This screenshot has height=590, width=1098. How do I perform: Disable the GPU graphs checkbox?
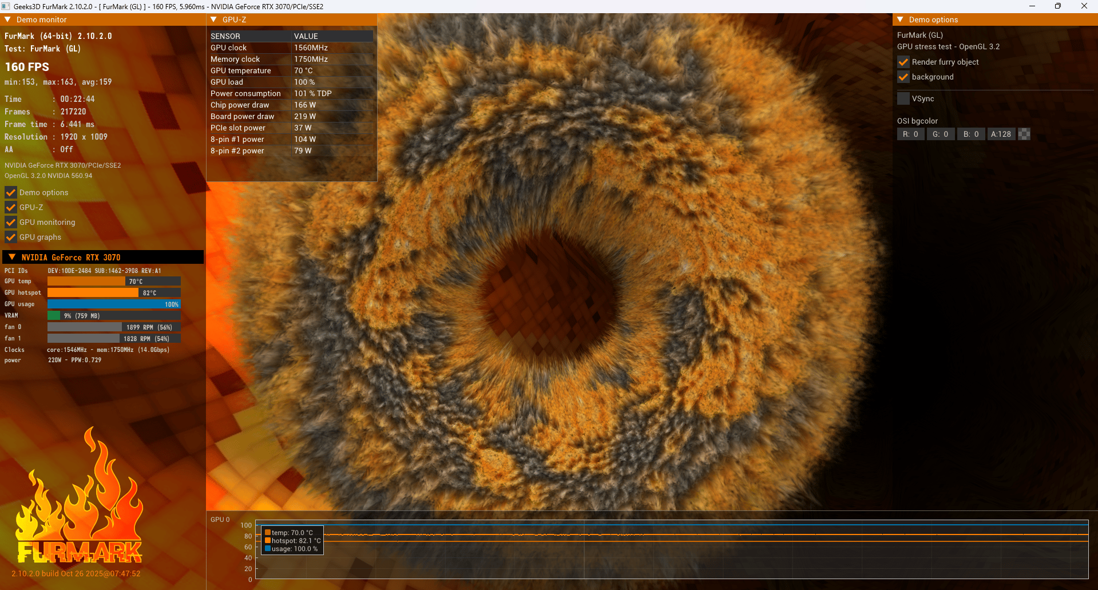coord(11,237)
